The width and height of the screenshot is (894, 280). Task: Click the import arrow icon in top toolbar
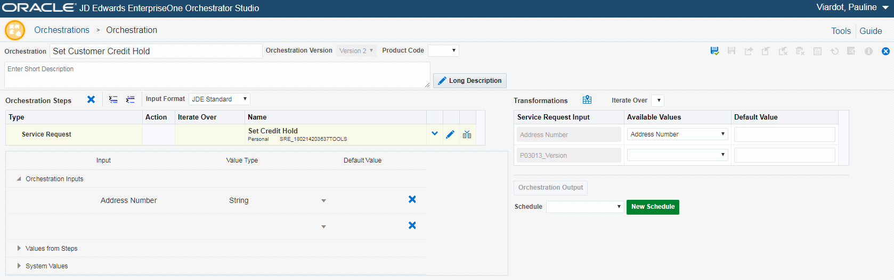(x=766, y=51)
